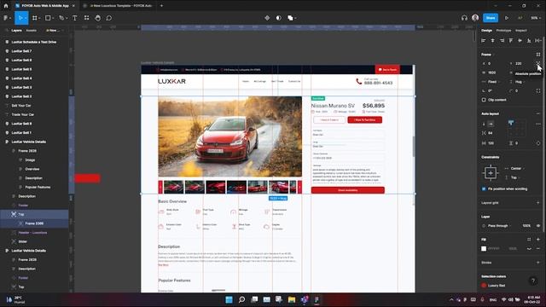The image size is (546, 307).
Task: Add a new Stroke
Action: pos(538,263)
